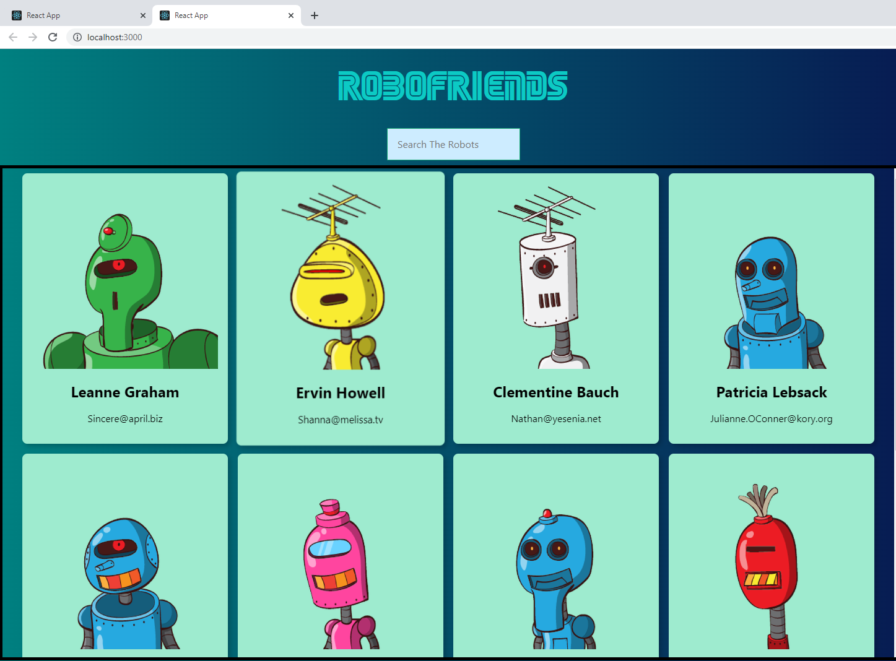The image size is (896, 661).
Task: Click the browser back arrow
Action: click(13, 37)
